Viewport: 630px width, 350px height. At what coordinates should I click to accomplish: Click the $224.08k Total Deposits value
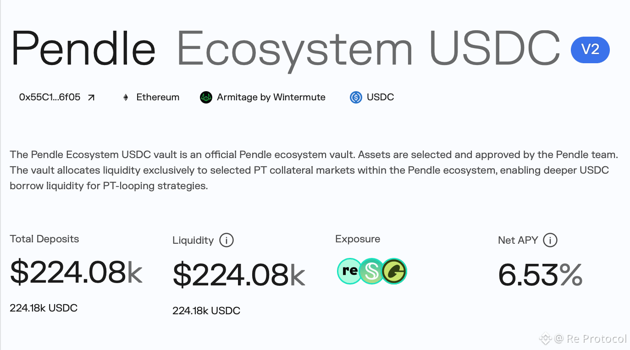pyautogui.click(x=76, y=272)
